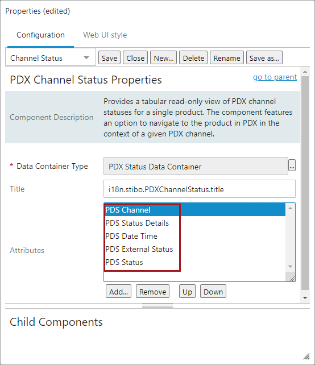Select the Configuration tab
Screen dimensions: 315x365
[40, 35]
